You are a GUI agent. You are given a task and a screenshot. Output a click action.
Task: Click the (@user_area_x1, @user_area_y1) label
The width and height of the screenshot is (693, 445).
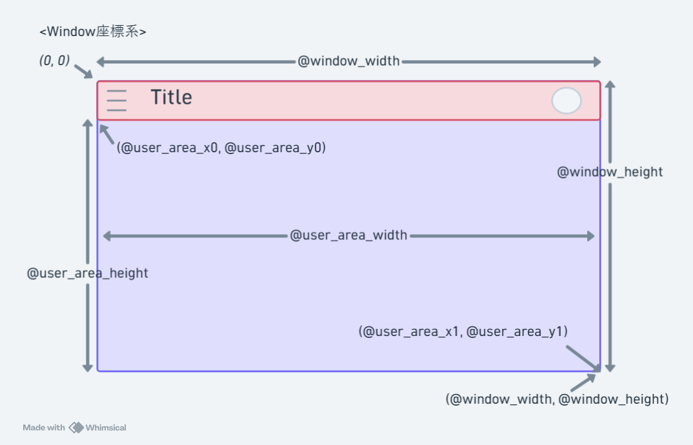pyautogui.click(x=463, y=331)
